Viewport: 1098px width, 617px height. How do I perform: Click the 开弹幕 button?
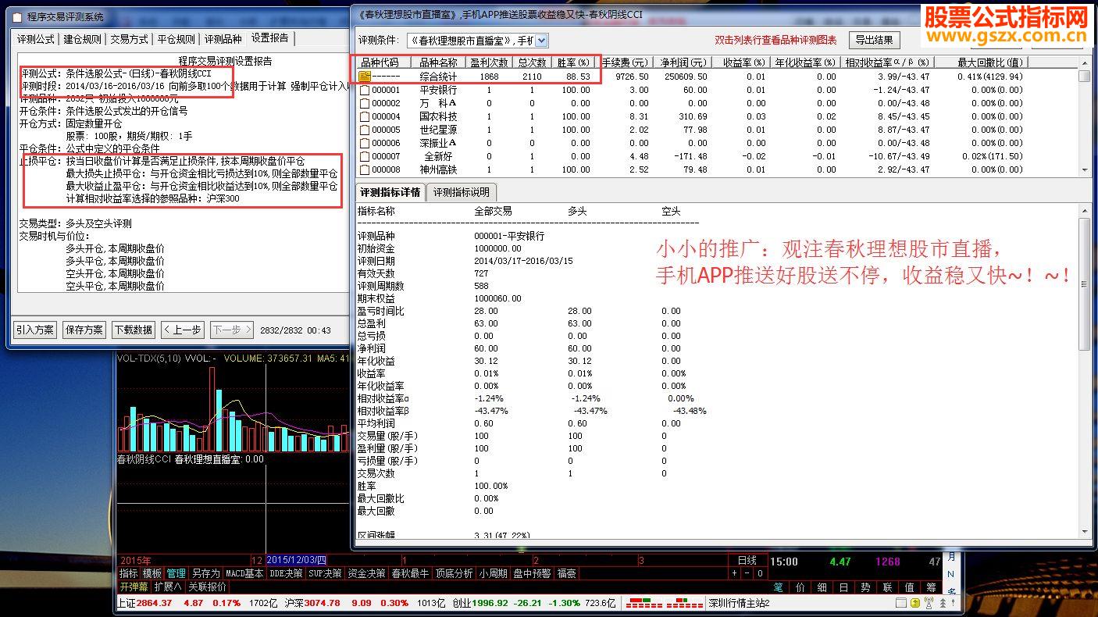pyautogui.click(x=134, y=587)
